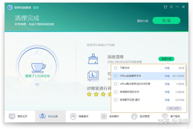Click the 深度清理 broom icon
The image size is (193, 129).
point(93,59)
